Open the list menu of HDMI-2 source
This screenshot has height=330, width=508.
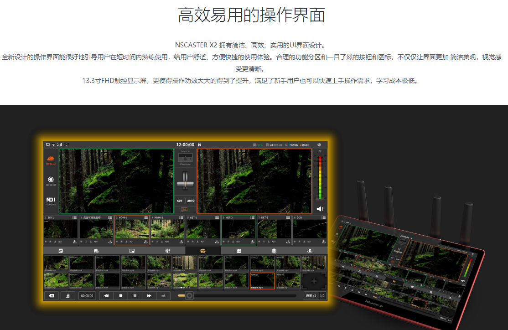tap(181, 217)
